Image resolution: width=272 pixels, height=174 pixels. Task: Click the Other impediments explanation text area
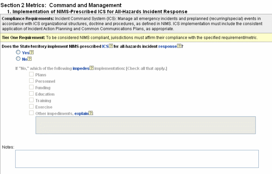coord(145,125)
